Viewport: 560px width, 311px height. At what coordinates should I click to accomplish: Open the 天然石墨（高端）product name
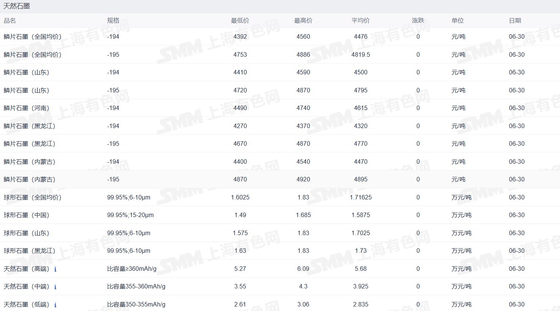pos(27,269)
